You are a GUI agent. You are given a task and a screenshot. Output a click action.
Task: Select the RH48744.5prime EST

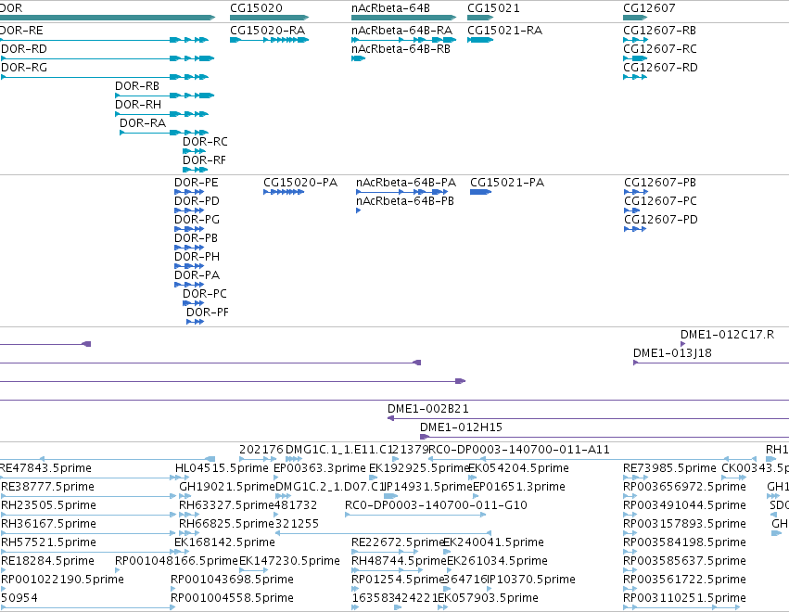[x=385, y=570]
